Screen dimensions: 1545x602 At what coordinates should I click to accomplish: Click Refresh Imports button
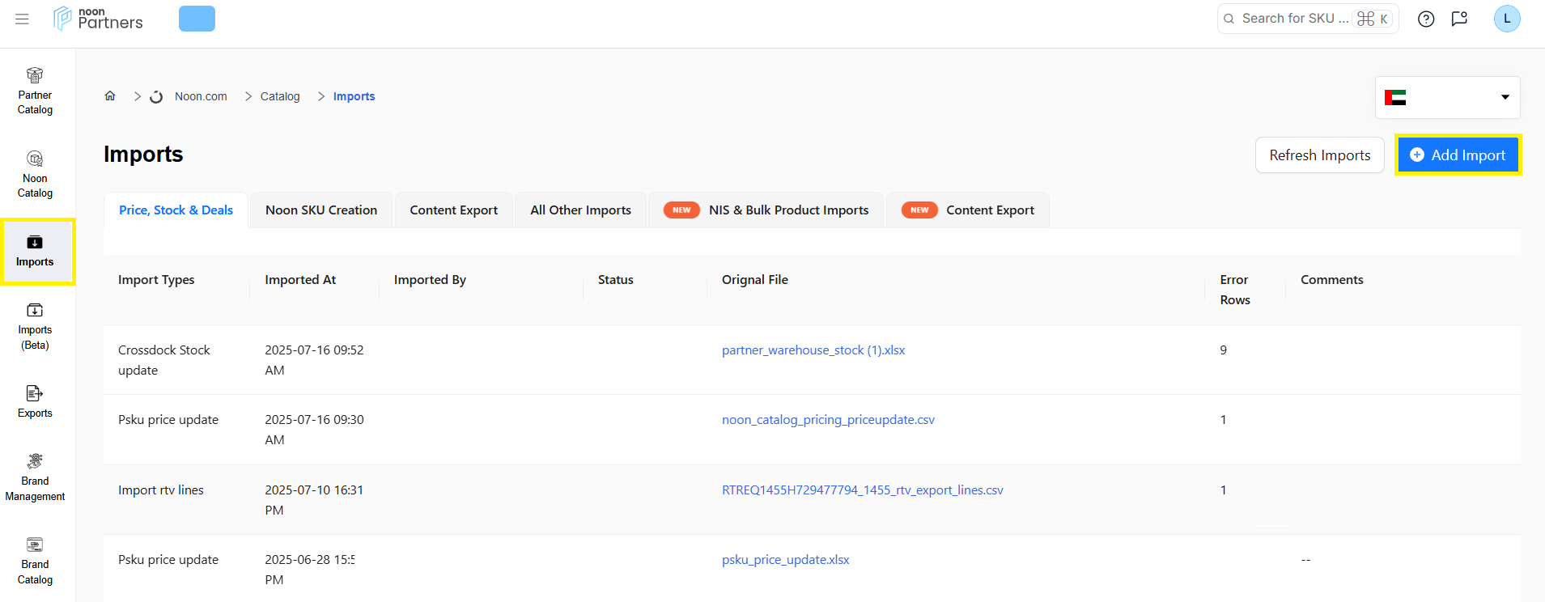pos(1319,155)
